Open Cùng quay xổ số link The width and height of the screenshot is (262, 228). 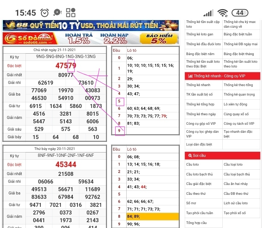[236, 114]
